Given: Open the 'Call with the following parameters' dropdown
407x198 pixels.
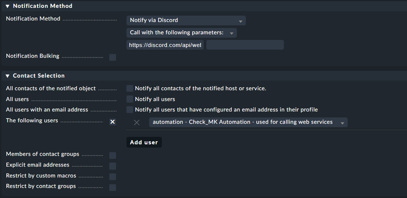Looking at the screenshot, I should (x=181, y=33).
